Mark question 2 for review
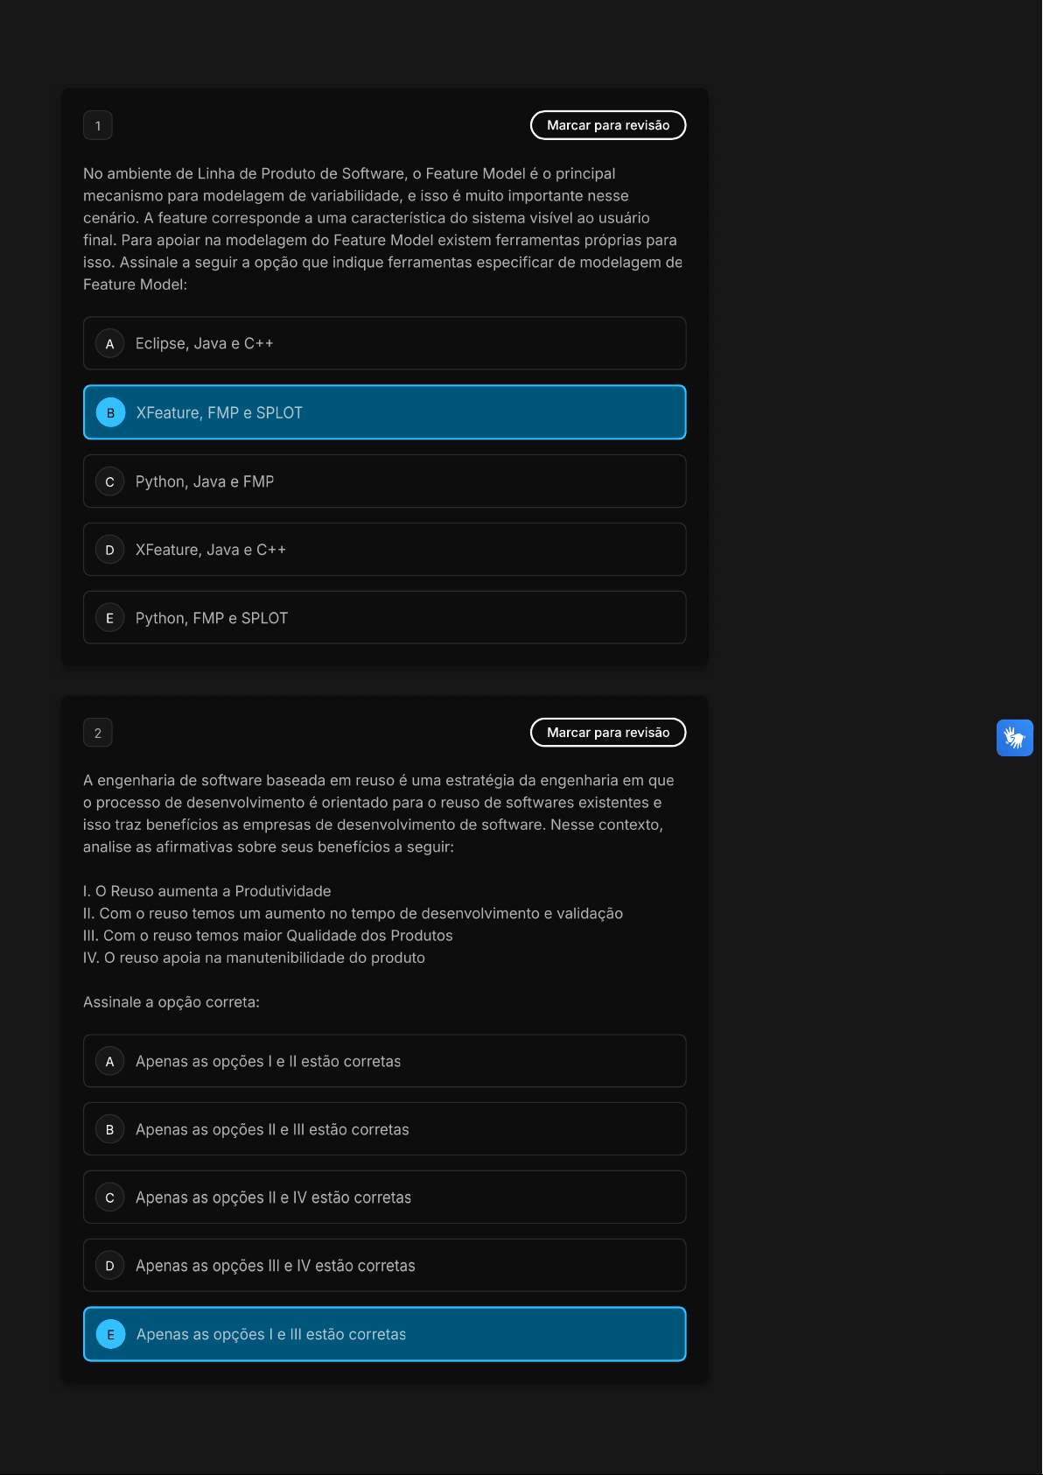 (608, 733)
